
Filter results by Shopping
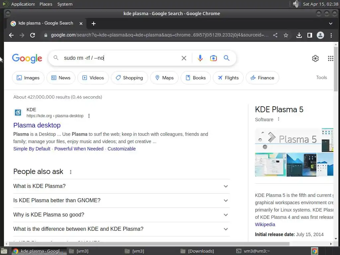click(x=129, y=78)
